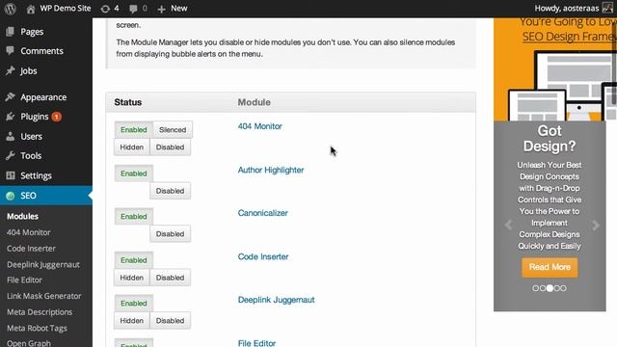Set 404 Monitor status to Hidden
Image resolution: width=617 pixels, height=347 pixels.
tap(132, 147)
